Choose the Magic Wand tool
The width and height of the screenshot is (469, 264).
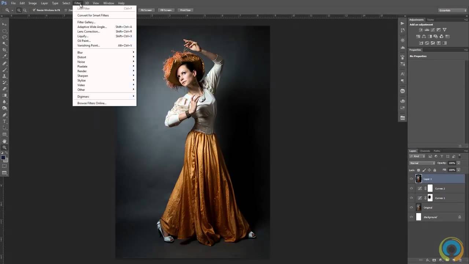[4, 43]
